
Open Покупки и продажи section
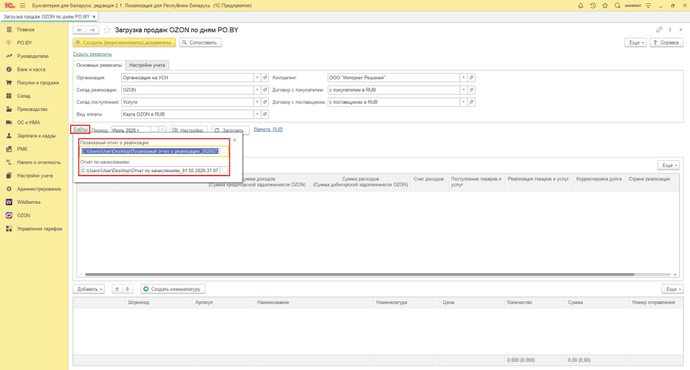pyautogui.click(x=38, y=83)
